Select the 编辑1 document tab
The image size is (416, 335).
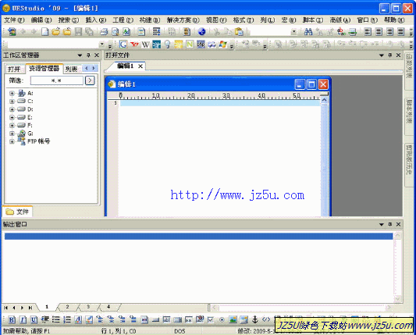coord(125,66)
